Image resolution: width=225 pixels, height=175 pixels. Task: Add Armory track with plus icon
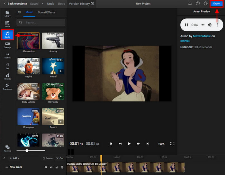61,46
